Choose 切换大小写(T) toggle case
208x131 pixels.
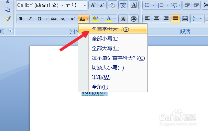tap(113, 68)
